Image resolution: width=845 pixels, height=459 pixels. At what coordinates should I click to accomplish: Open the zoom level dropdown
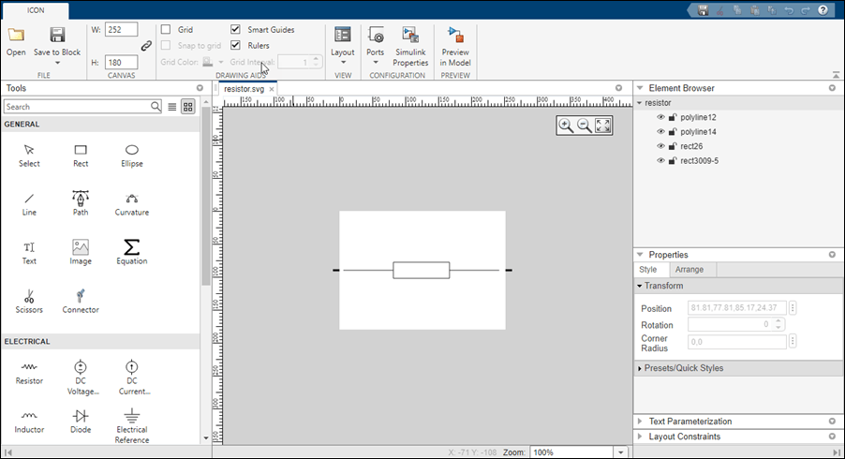621,452
